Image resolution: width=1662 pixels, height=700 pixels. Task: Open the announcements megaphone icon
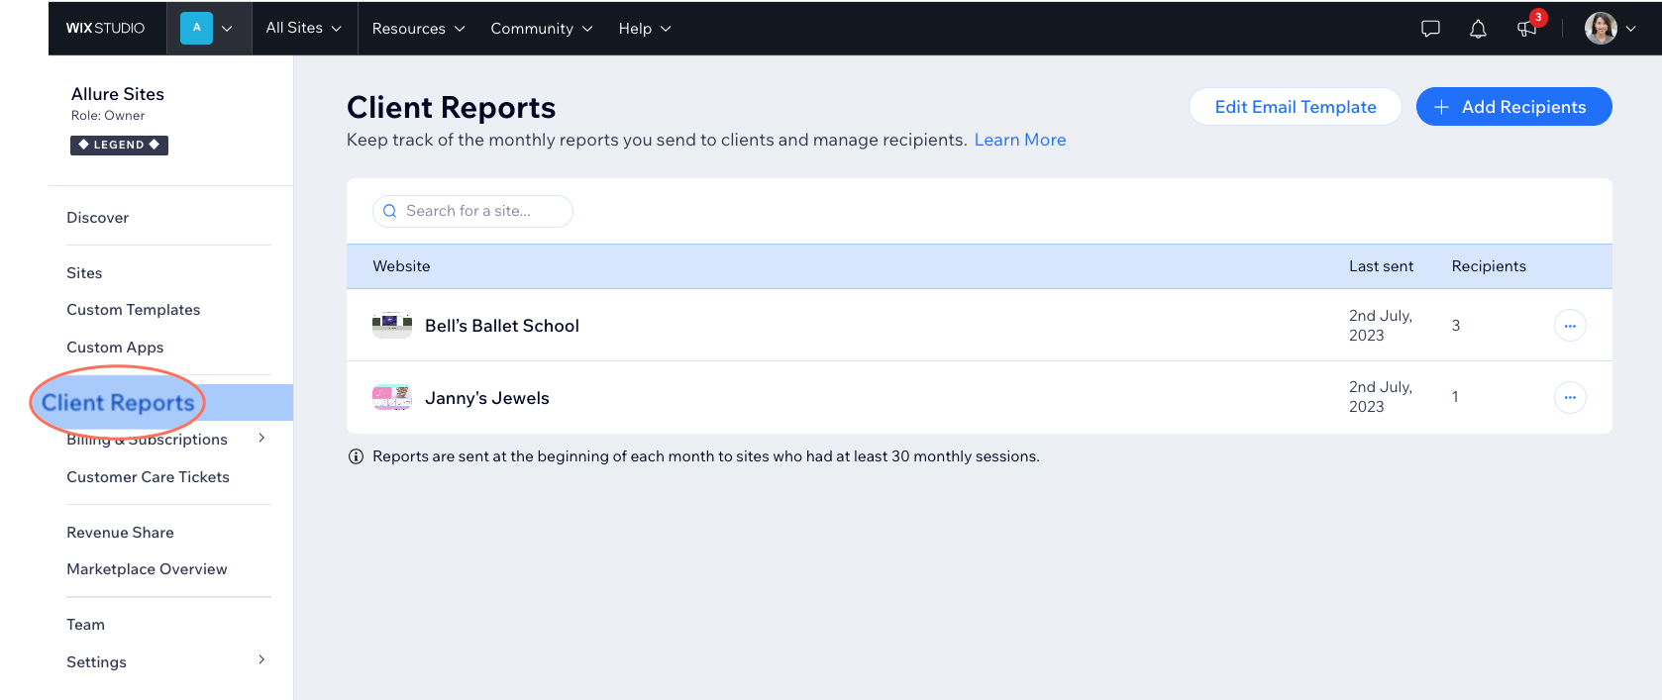tap(1526, 29)
